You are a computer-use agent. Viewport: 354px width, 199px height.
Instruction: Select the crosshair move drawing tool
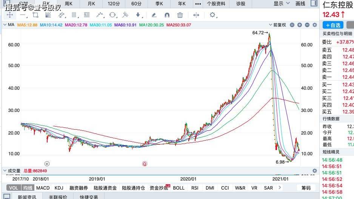click(9, 15)
